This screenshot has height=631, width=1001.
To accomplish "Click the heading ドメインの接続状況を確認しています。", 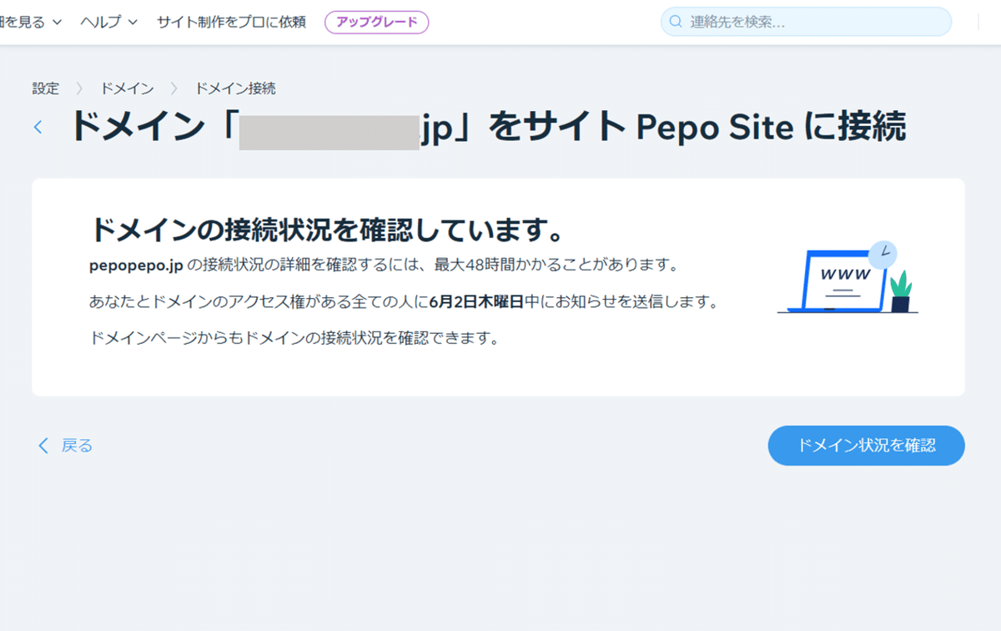I will [330, 231].
